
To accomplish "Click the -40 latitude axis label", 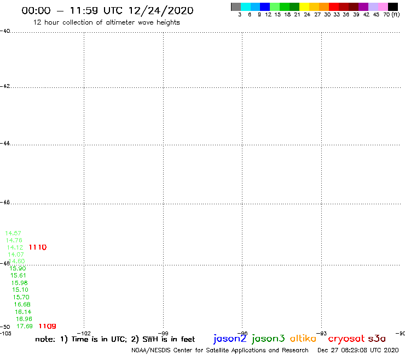I will [x=5, y=31].
